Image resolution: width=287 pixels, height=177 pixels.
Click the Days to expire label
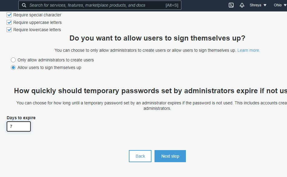pos(21,118)
